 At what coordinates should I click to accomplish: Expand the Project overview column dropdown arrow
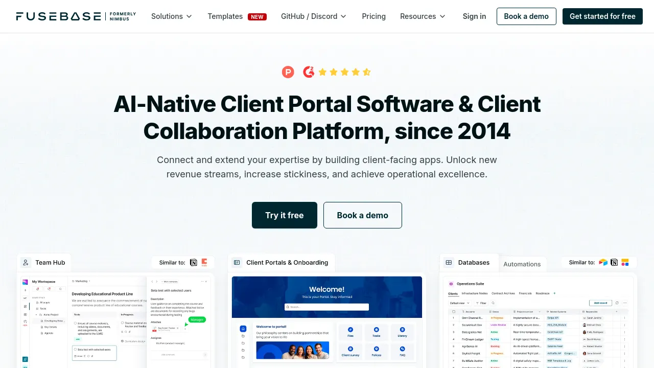coord(540,312)
